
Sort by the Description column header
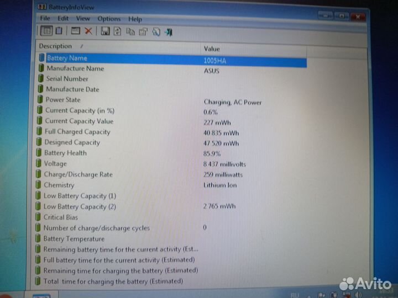pyautogui.click(x=119, y=46)
